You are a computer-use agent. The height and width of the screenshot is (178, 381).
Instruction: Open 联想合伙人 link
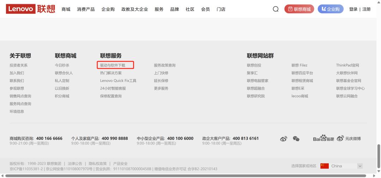click(64, 73)
